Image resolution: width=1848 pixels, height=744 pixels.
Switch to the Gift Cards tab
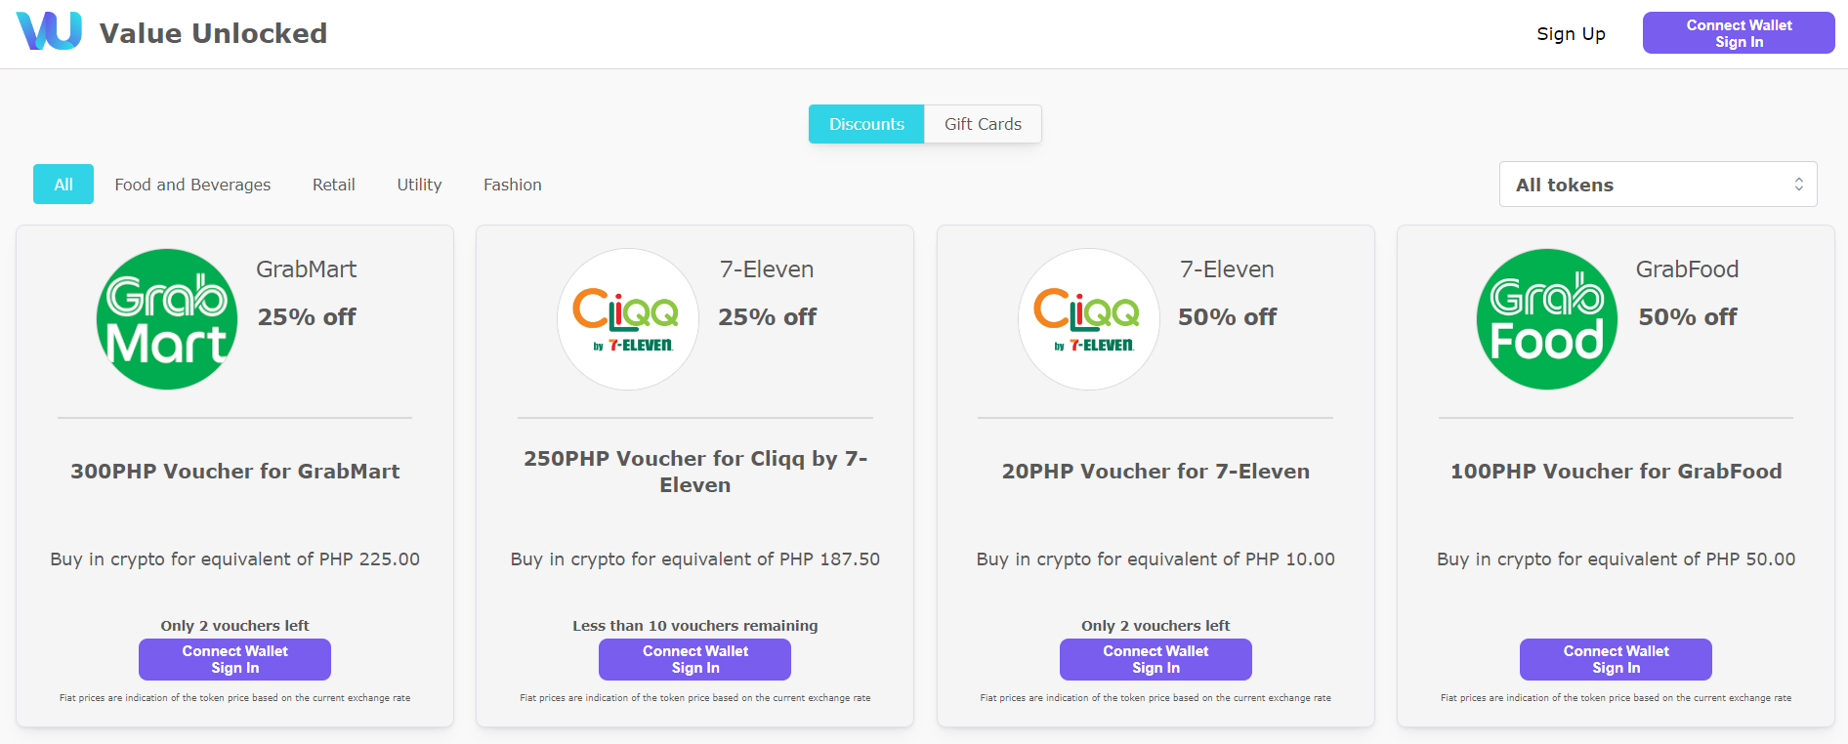coord(983,124)
